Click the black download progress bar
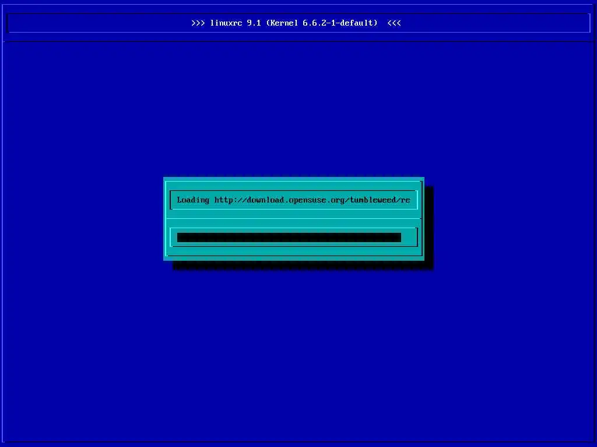The image size is (597, 447). 289,237
